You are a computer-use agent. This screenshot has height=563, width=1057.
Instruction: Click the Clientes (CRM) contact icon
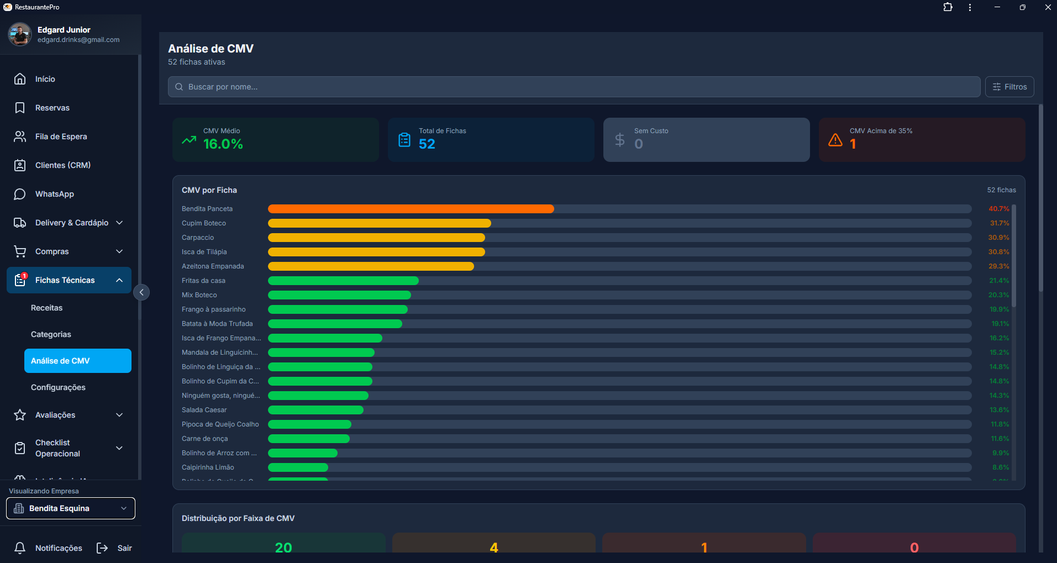coord(20,165)
